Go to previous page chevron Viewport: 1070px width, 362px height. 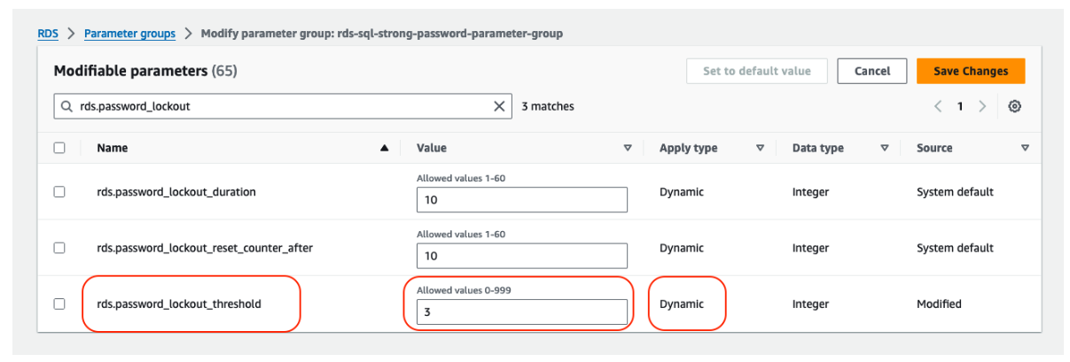938,106
